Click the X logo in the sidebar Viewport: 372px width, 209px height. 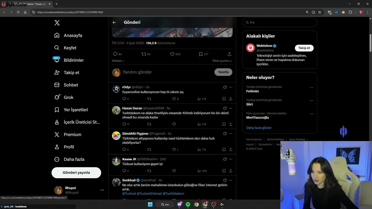pyautogui.click(x=57, y=23)
